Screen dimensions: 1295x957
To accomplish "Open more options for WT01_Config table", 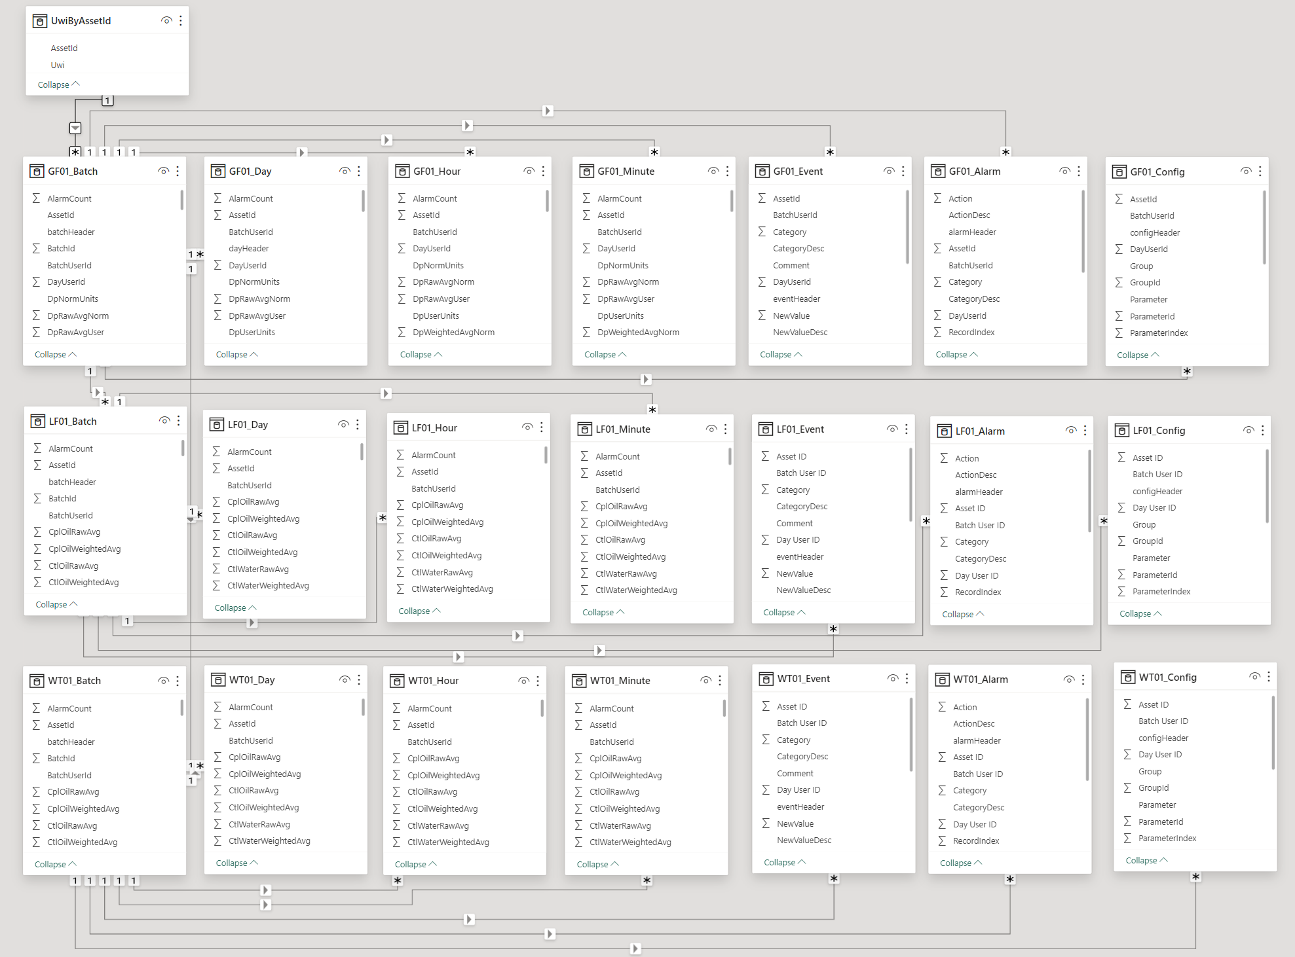I will (x=1269, y=677).
